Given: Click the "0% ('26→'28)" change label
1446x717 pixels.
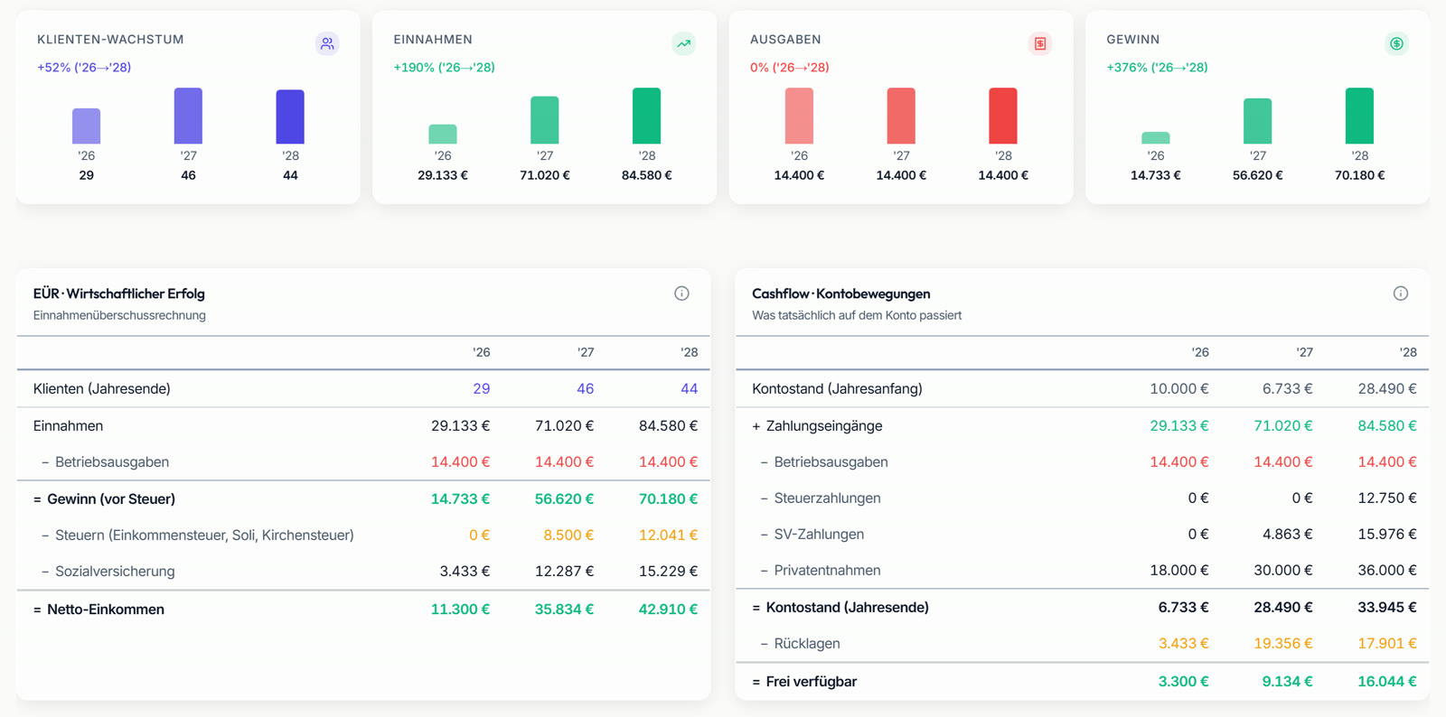Looking at the screenshot, I should [789, 68].
